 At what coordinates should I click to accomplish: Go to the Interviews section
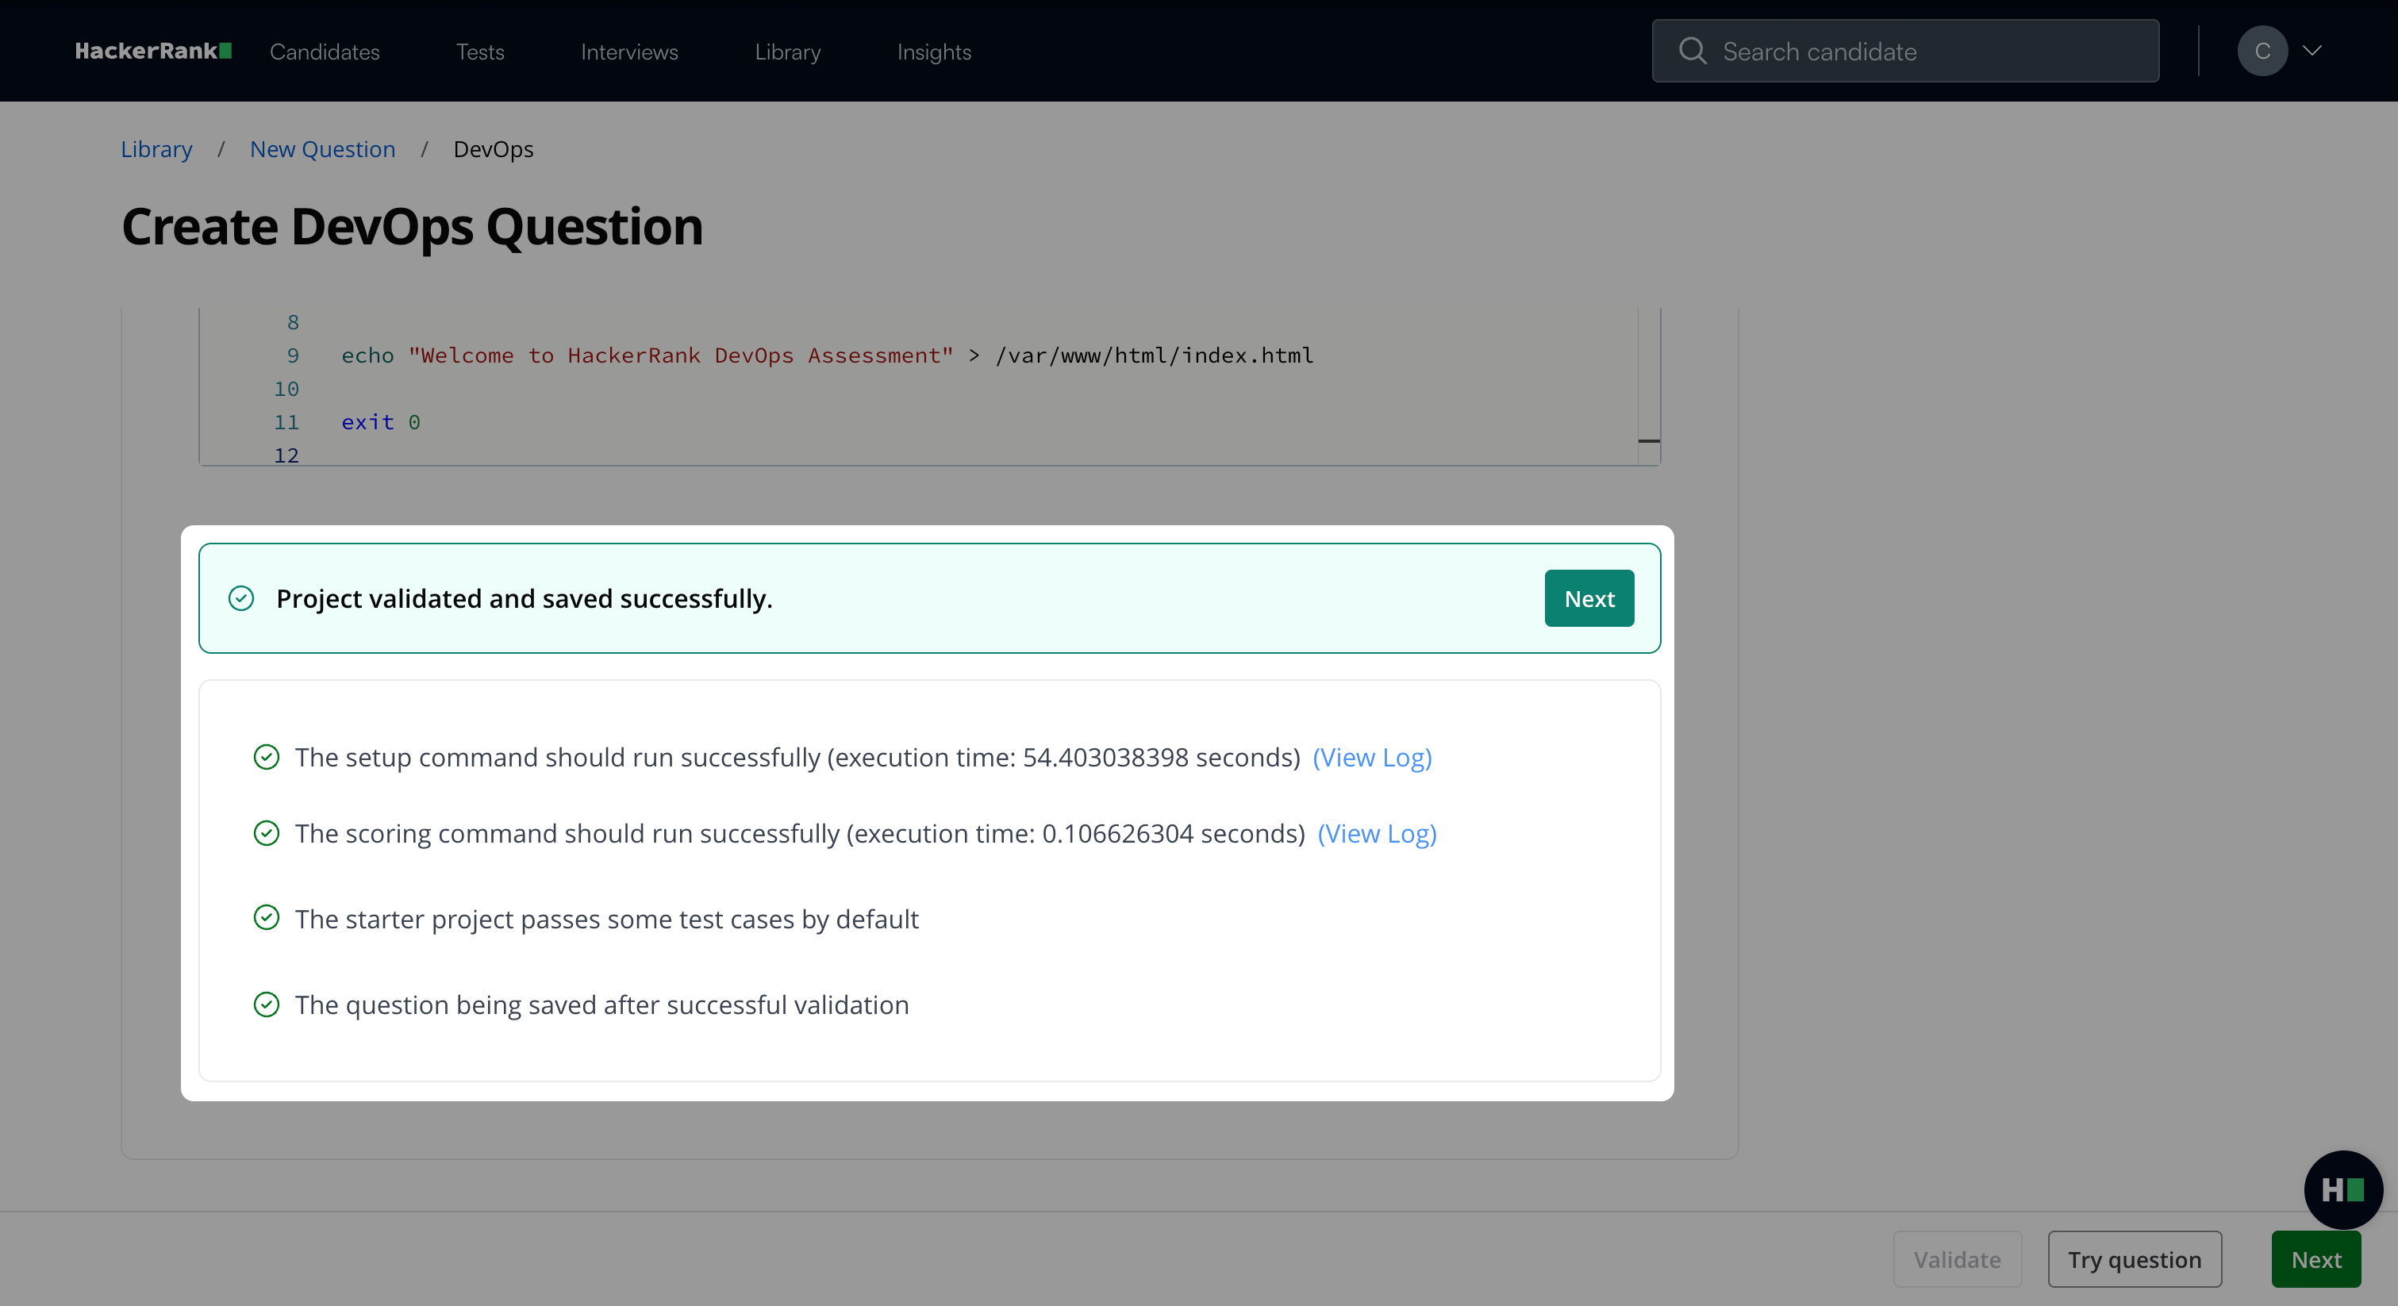point(629,52)
